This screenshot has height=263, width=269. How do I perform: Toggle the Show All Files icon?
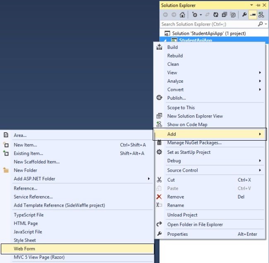(233, 15)
